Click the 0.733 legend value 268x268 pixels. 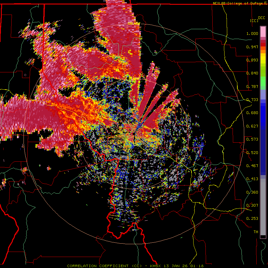click(252, 100)
